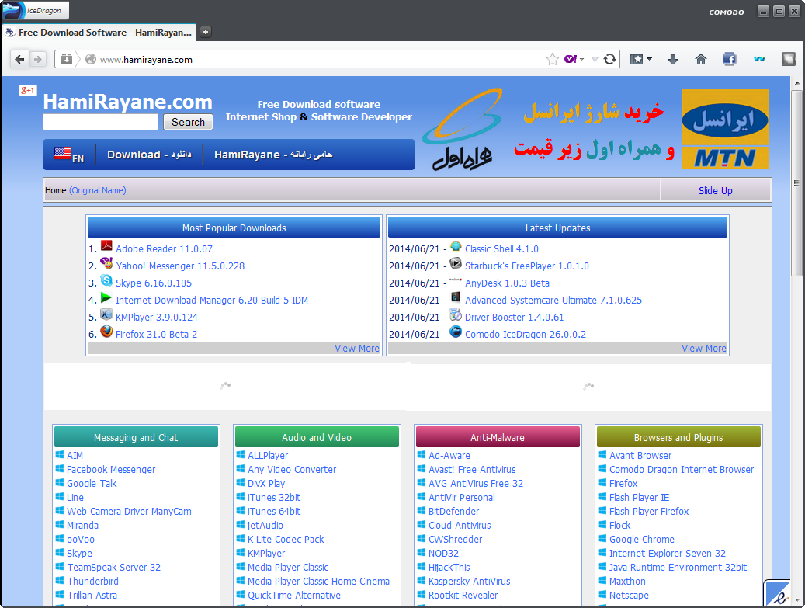Open the IceDragon application menu

36,11
